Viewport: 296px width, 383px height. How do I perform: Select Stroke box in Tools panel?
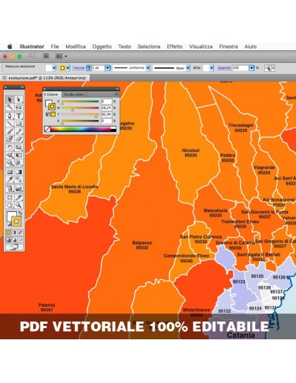tap(16, 222)
